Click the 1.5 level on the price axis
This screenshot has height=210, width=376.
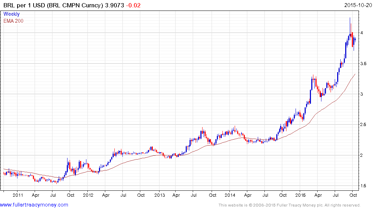[x=363, y=186]
